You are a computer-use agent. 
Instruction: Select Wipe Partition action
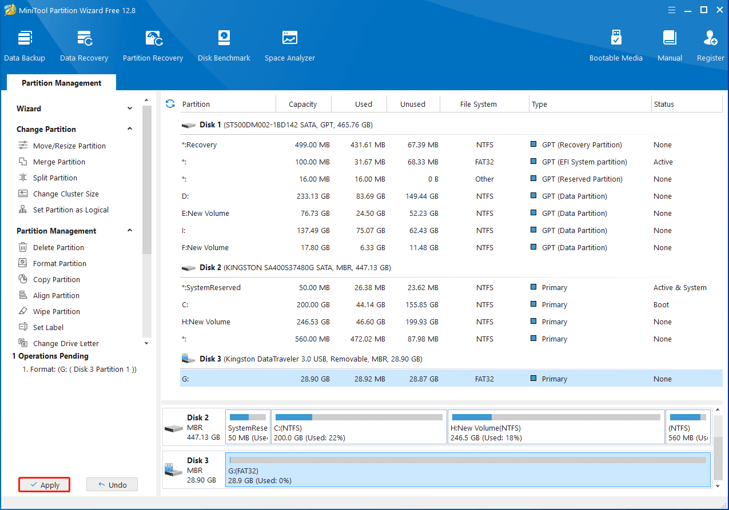(57, 311)
